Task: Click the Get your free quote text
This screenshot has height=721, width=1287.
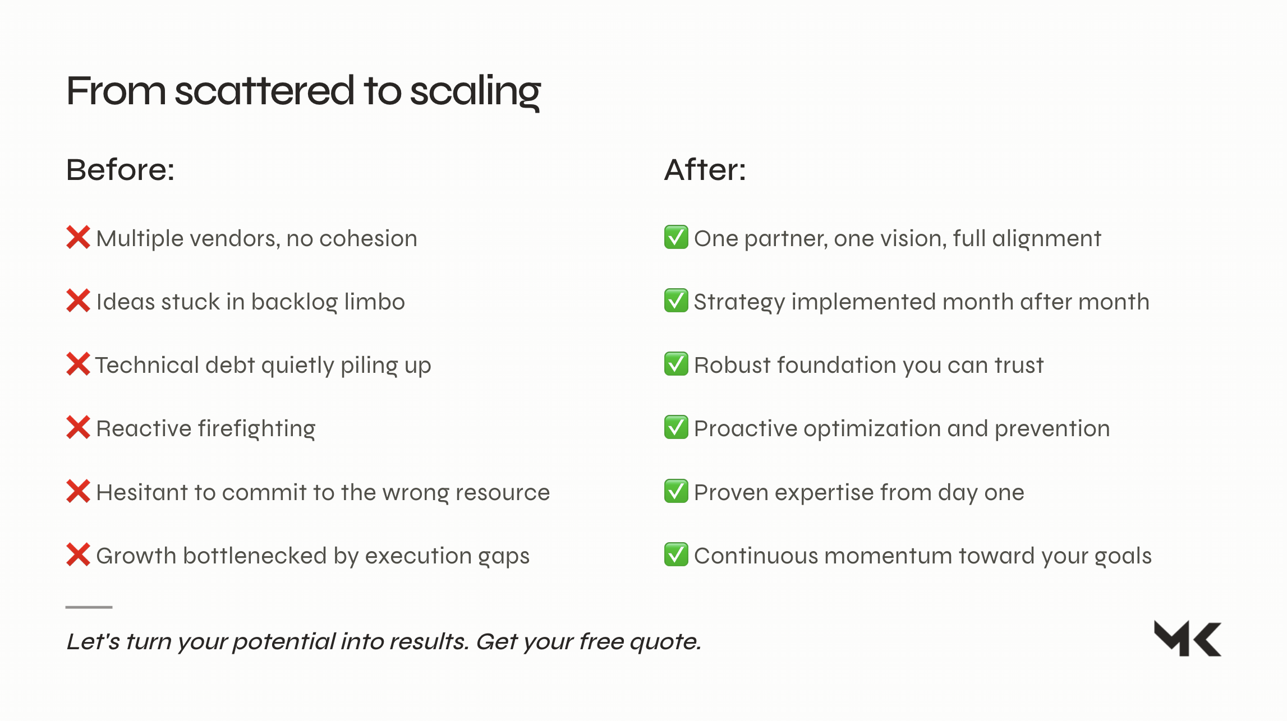Action: point(588,641)
